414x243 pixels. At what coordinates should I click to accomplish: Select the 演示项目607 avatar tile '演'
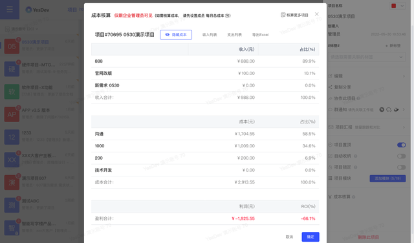[12, 182]
